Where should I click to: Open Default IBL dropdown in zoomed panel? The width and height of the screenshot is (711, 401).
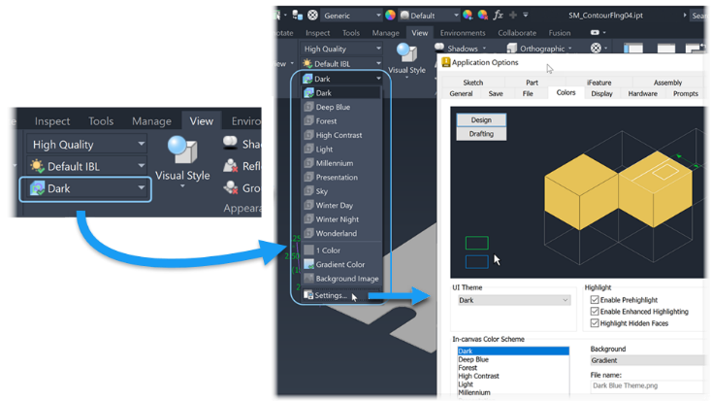85,166
